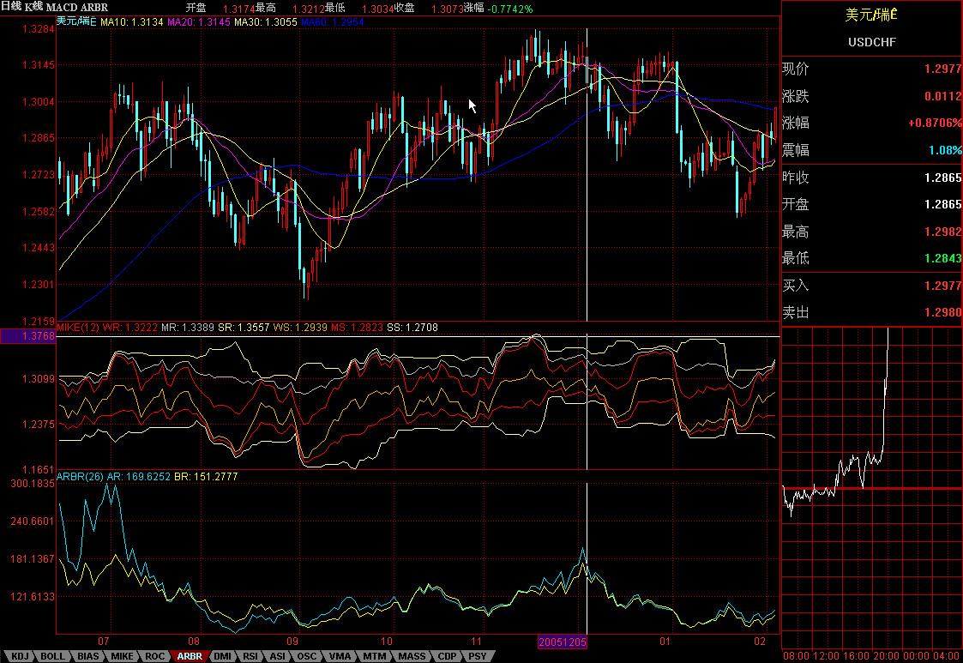Image resolution: width=963 pixels, height=663 pixels.
Task: Click the 美元/瑞郎 title in quote panel
Action: pos(871,15)
